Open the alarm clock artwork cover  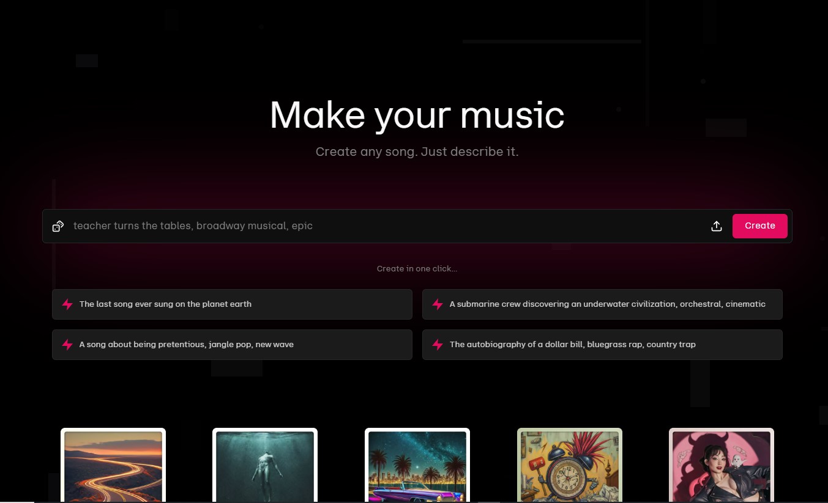[x=570, y=465]
